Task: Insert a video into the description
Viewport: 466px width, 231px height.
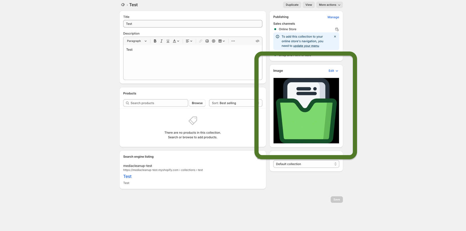Action: click(213, 41)
